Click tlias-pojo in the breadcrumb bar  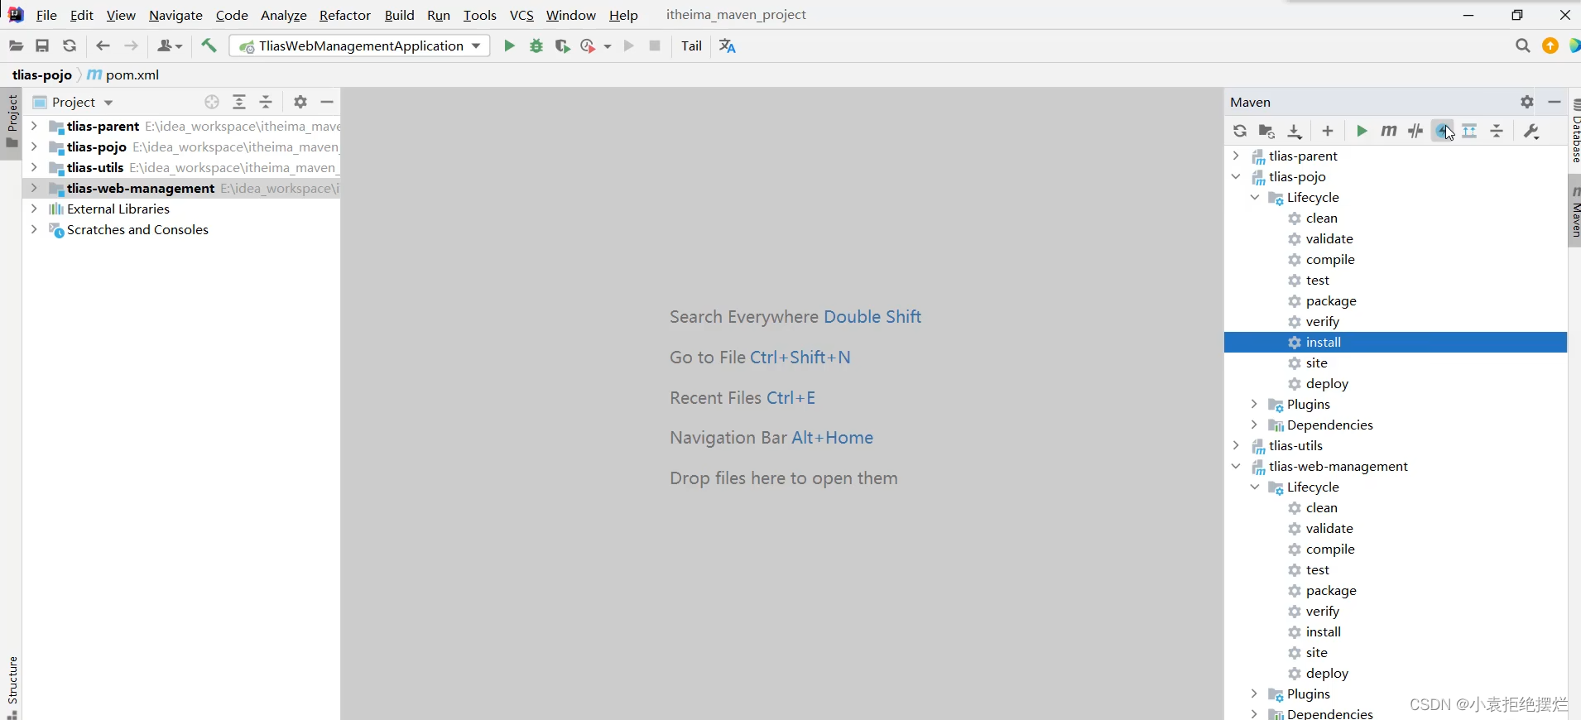tap(42, 74)
